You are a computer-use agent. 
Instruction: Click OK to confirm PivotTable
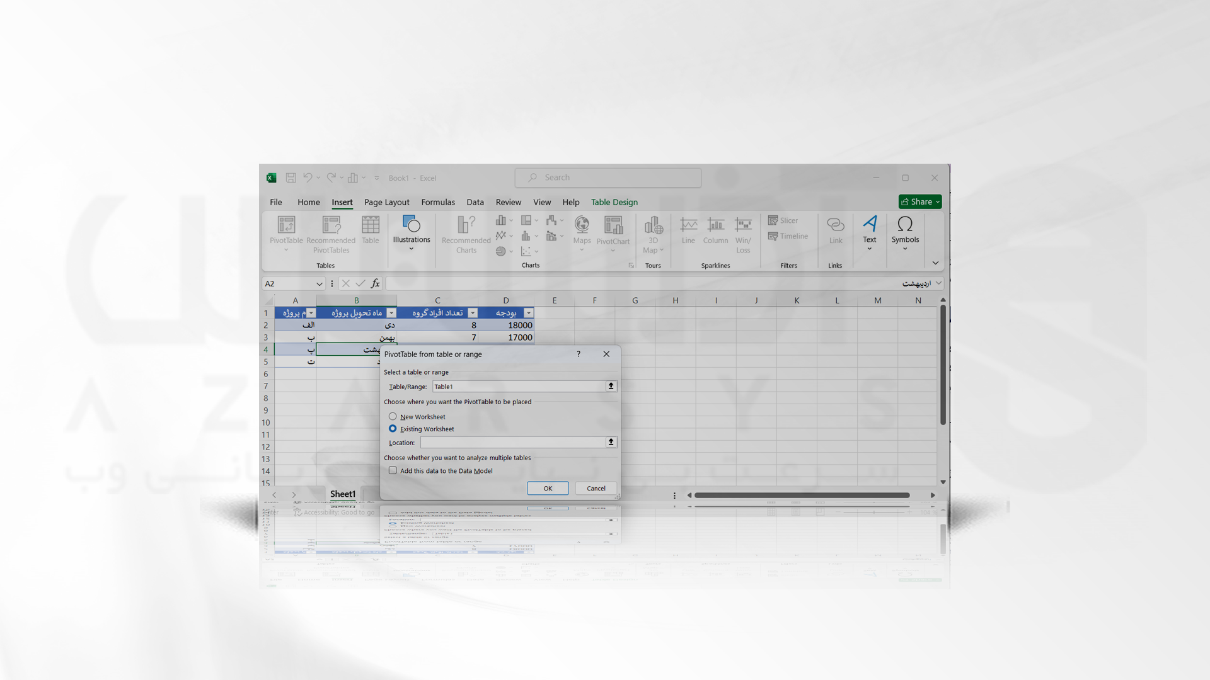coord(547,487)
